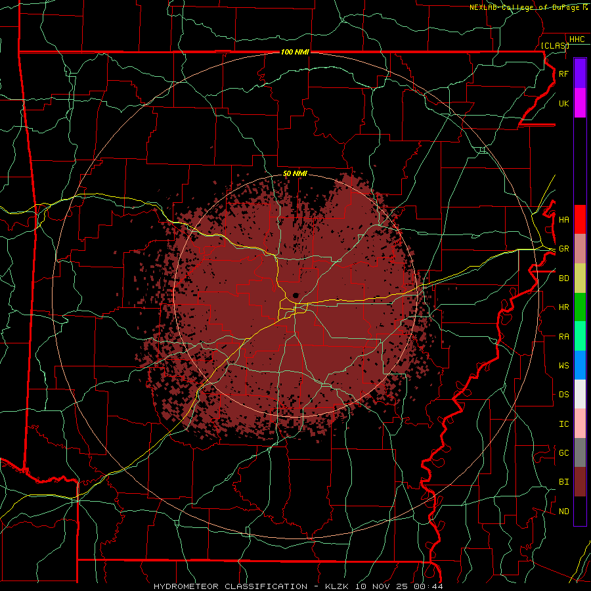Click the WS legend label
This screenshot has height=591, width=591.
[x=563, y=366]
